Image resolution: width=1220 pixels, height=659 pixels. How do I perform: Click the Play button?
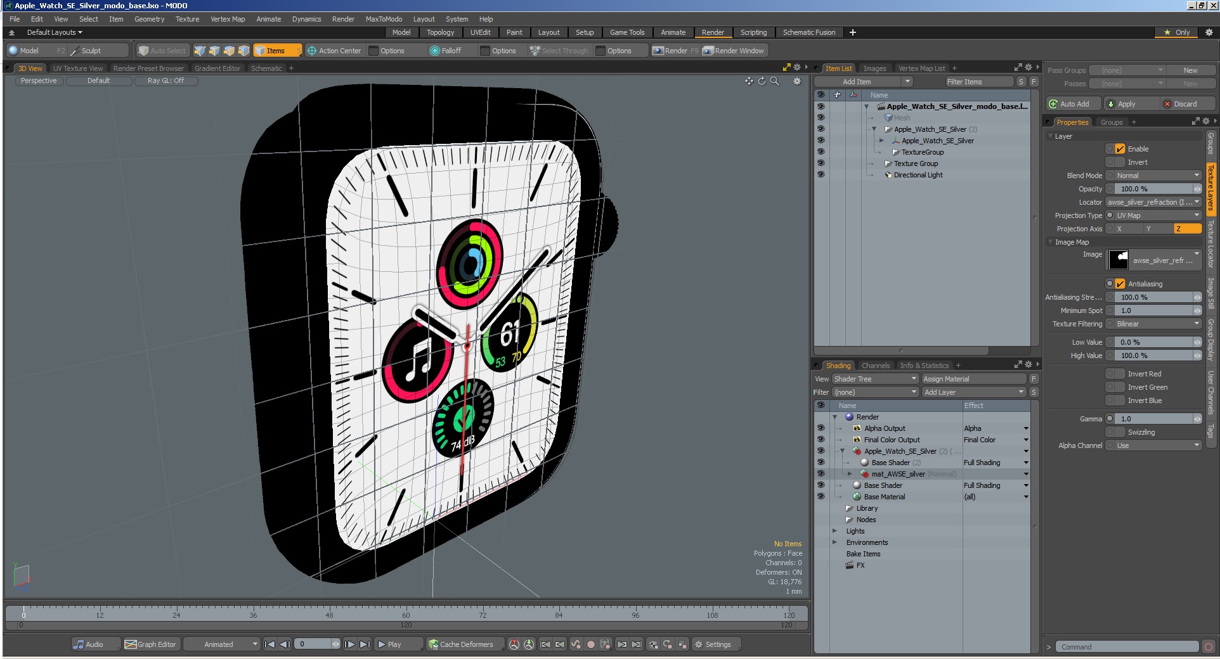pos(398,644)
